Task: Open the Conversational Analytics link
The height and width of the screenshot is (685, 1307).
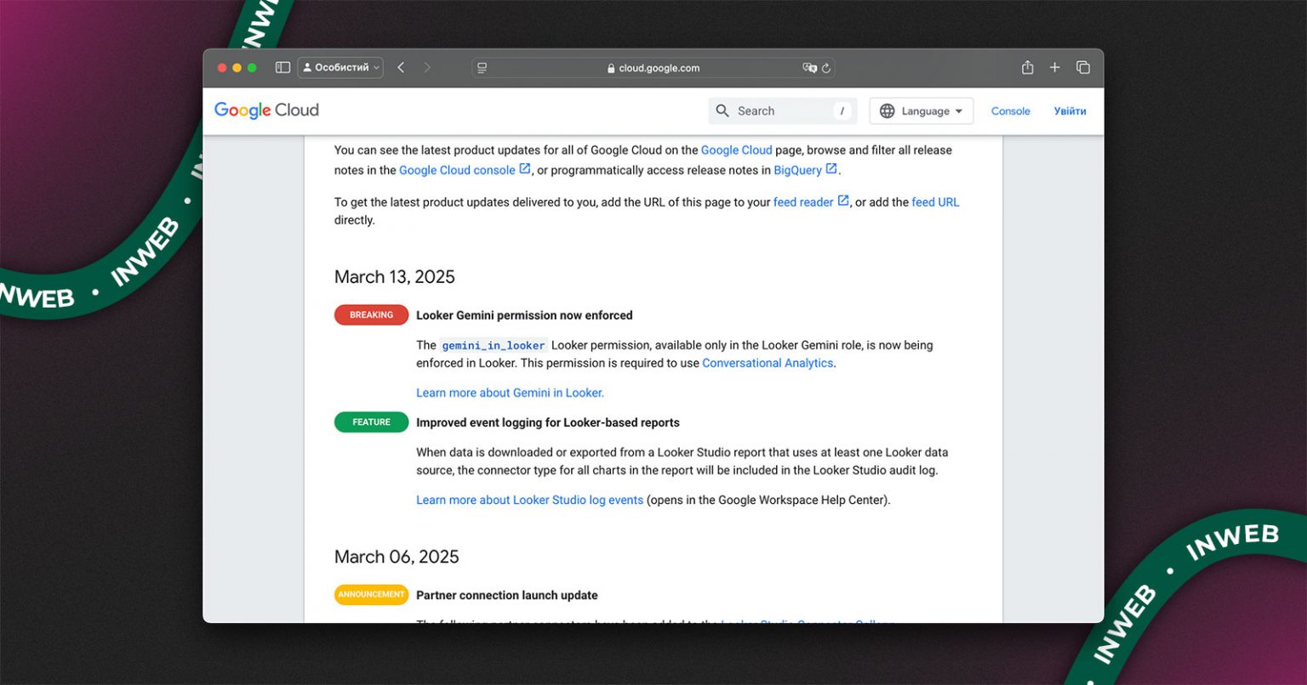Action: click(x=768, y=363)
